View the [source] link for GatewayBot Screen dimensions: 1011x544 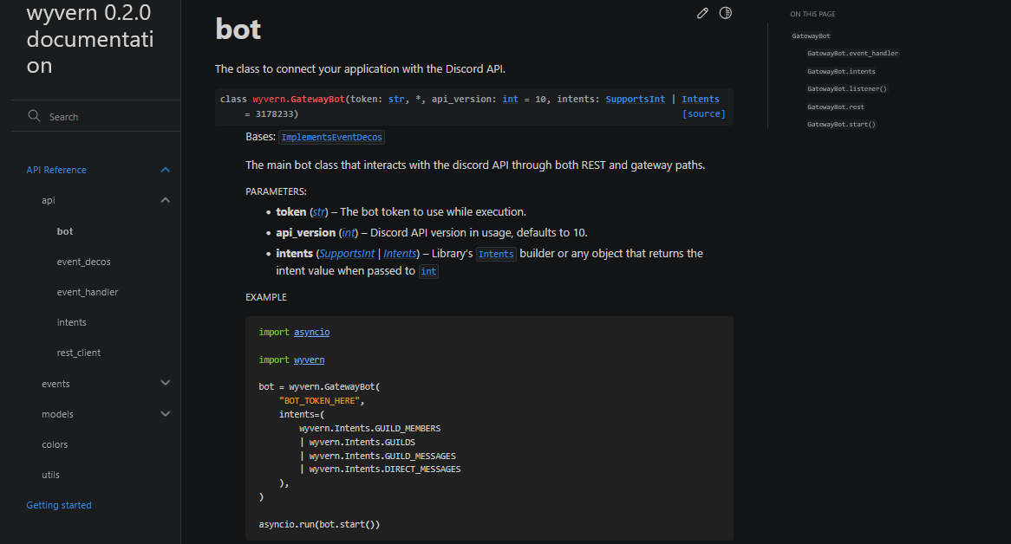704,114
